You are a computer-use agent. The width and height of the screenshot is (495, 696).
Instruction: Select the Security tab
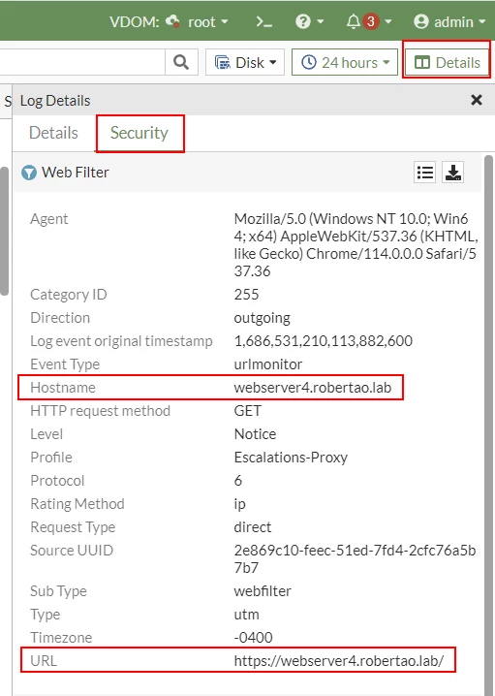139,133
